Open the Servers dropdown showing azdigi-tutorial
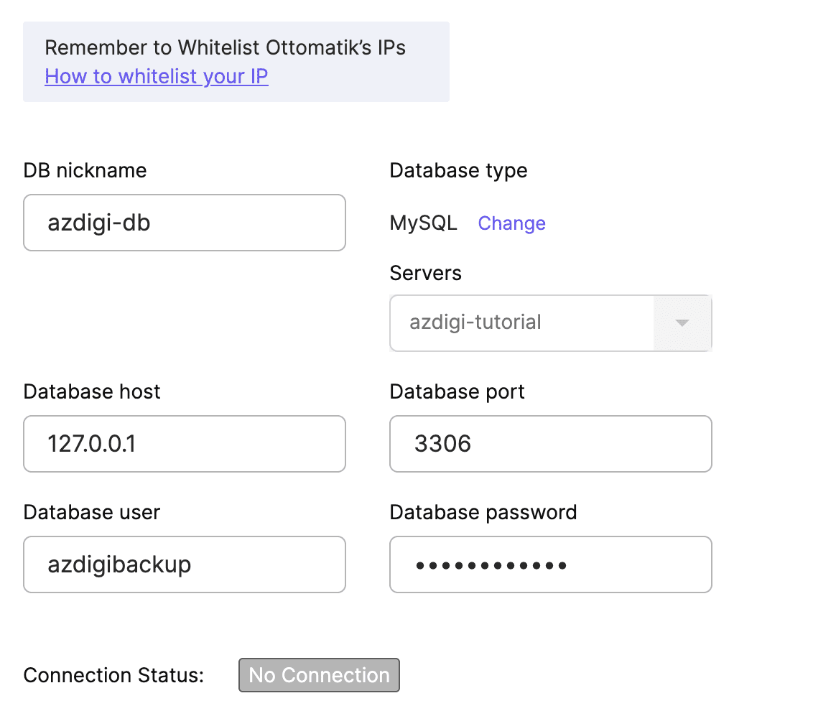This screenshot has height=711, width=836. [522, 322]
